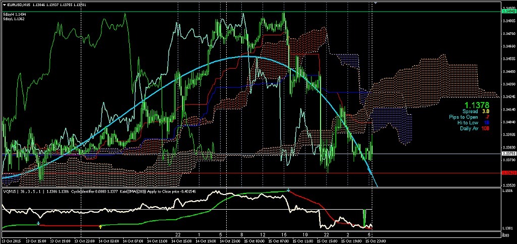Click the 5dayH 1.1494 label
This screenshot has width=517, height=244.
15,15
